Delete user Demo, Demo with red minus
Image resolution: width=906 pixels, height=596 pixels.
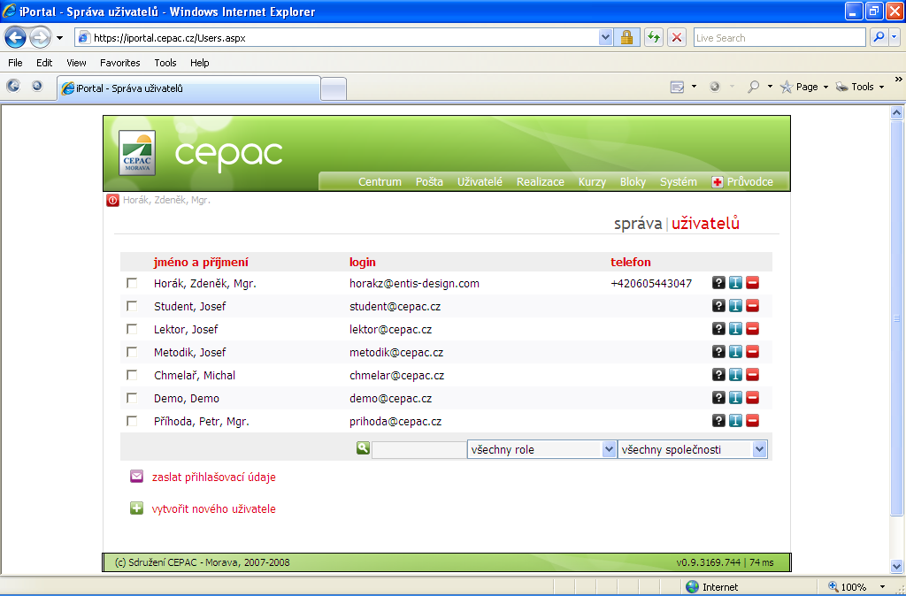coord(752,398)
